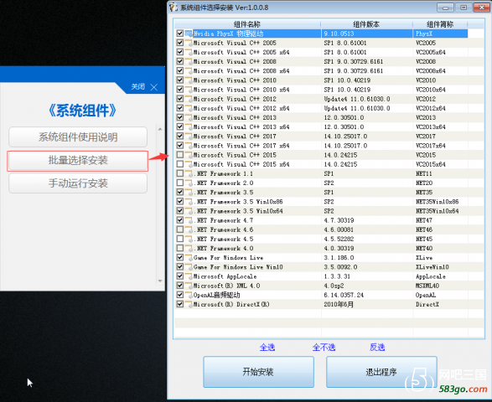This screenshot has height=402, width=492.
Task: Click the abbreviation cell MSXML40
Action: (427, 286)
